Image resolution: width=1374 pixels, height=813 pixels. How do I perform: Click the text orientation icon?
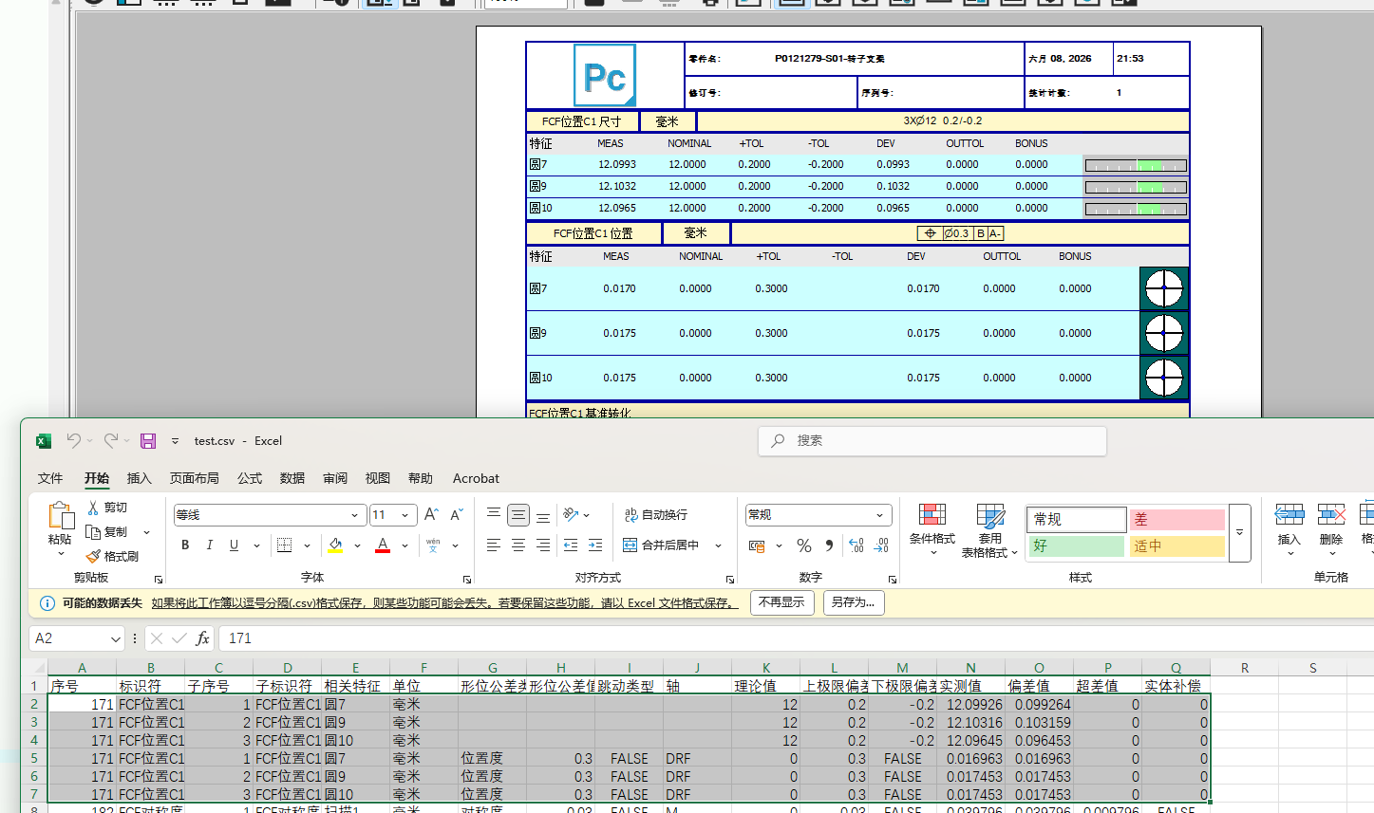571,514
